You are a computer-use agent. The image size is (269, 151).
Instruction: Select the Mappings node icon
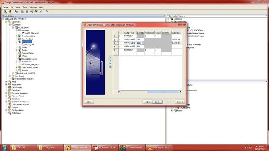click(20, 30)
